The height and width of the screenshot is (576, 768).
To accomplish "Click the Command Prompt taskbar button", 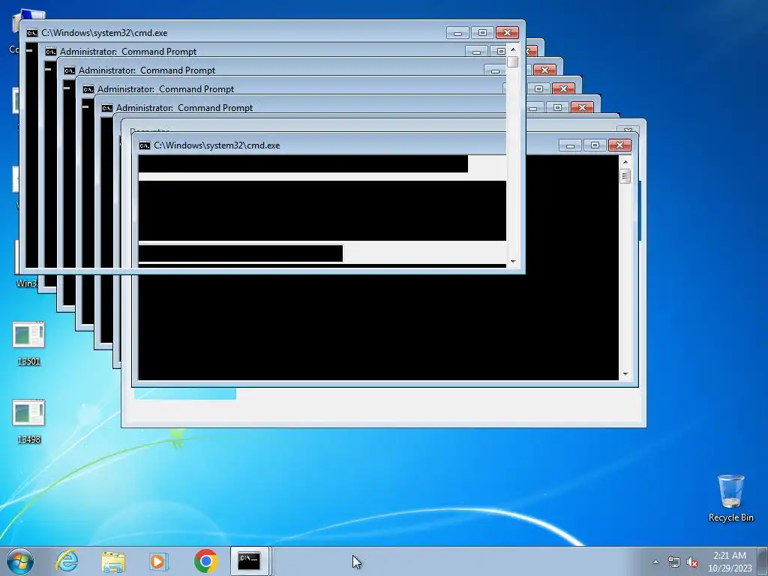I will click(249, 561).
